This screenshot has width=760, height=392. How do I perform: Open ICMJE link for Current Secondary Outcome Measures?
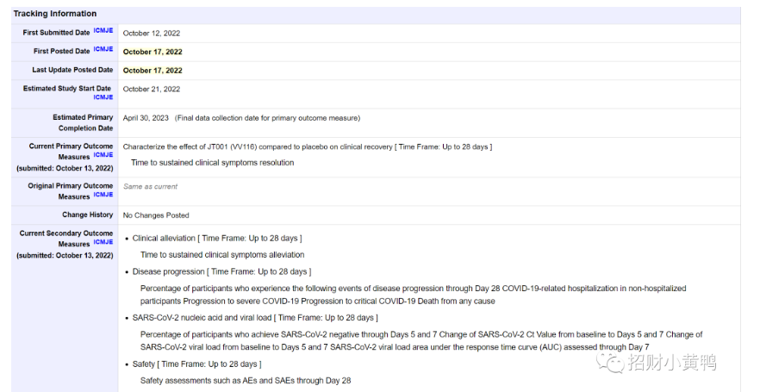pyautogui.click(x=103, y=242)
